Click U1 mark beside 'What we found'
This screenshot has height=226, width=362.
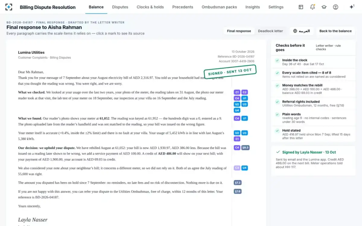245,118
